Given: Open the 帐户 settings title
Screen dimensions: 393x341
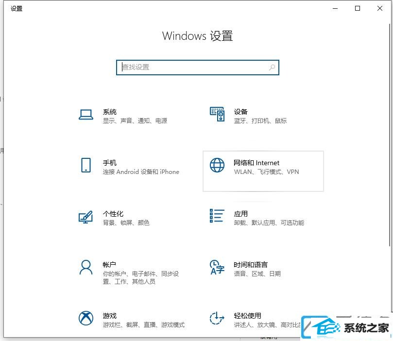Looking at the screenshot, I should click(x=109, y=265).
